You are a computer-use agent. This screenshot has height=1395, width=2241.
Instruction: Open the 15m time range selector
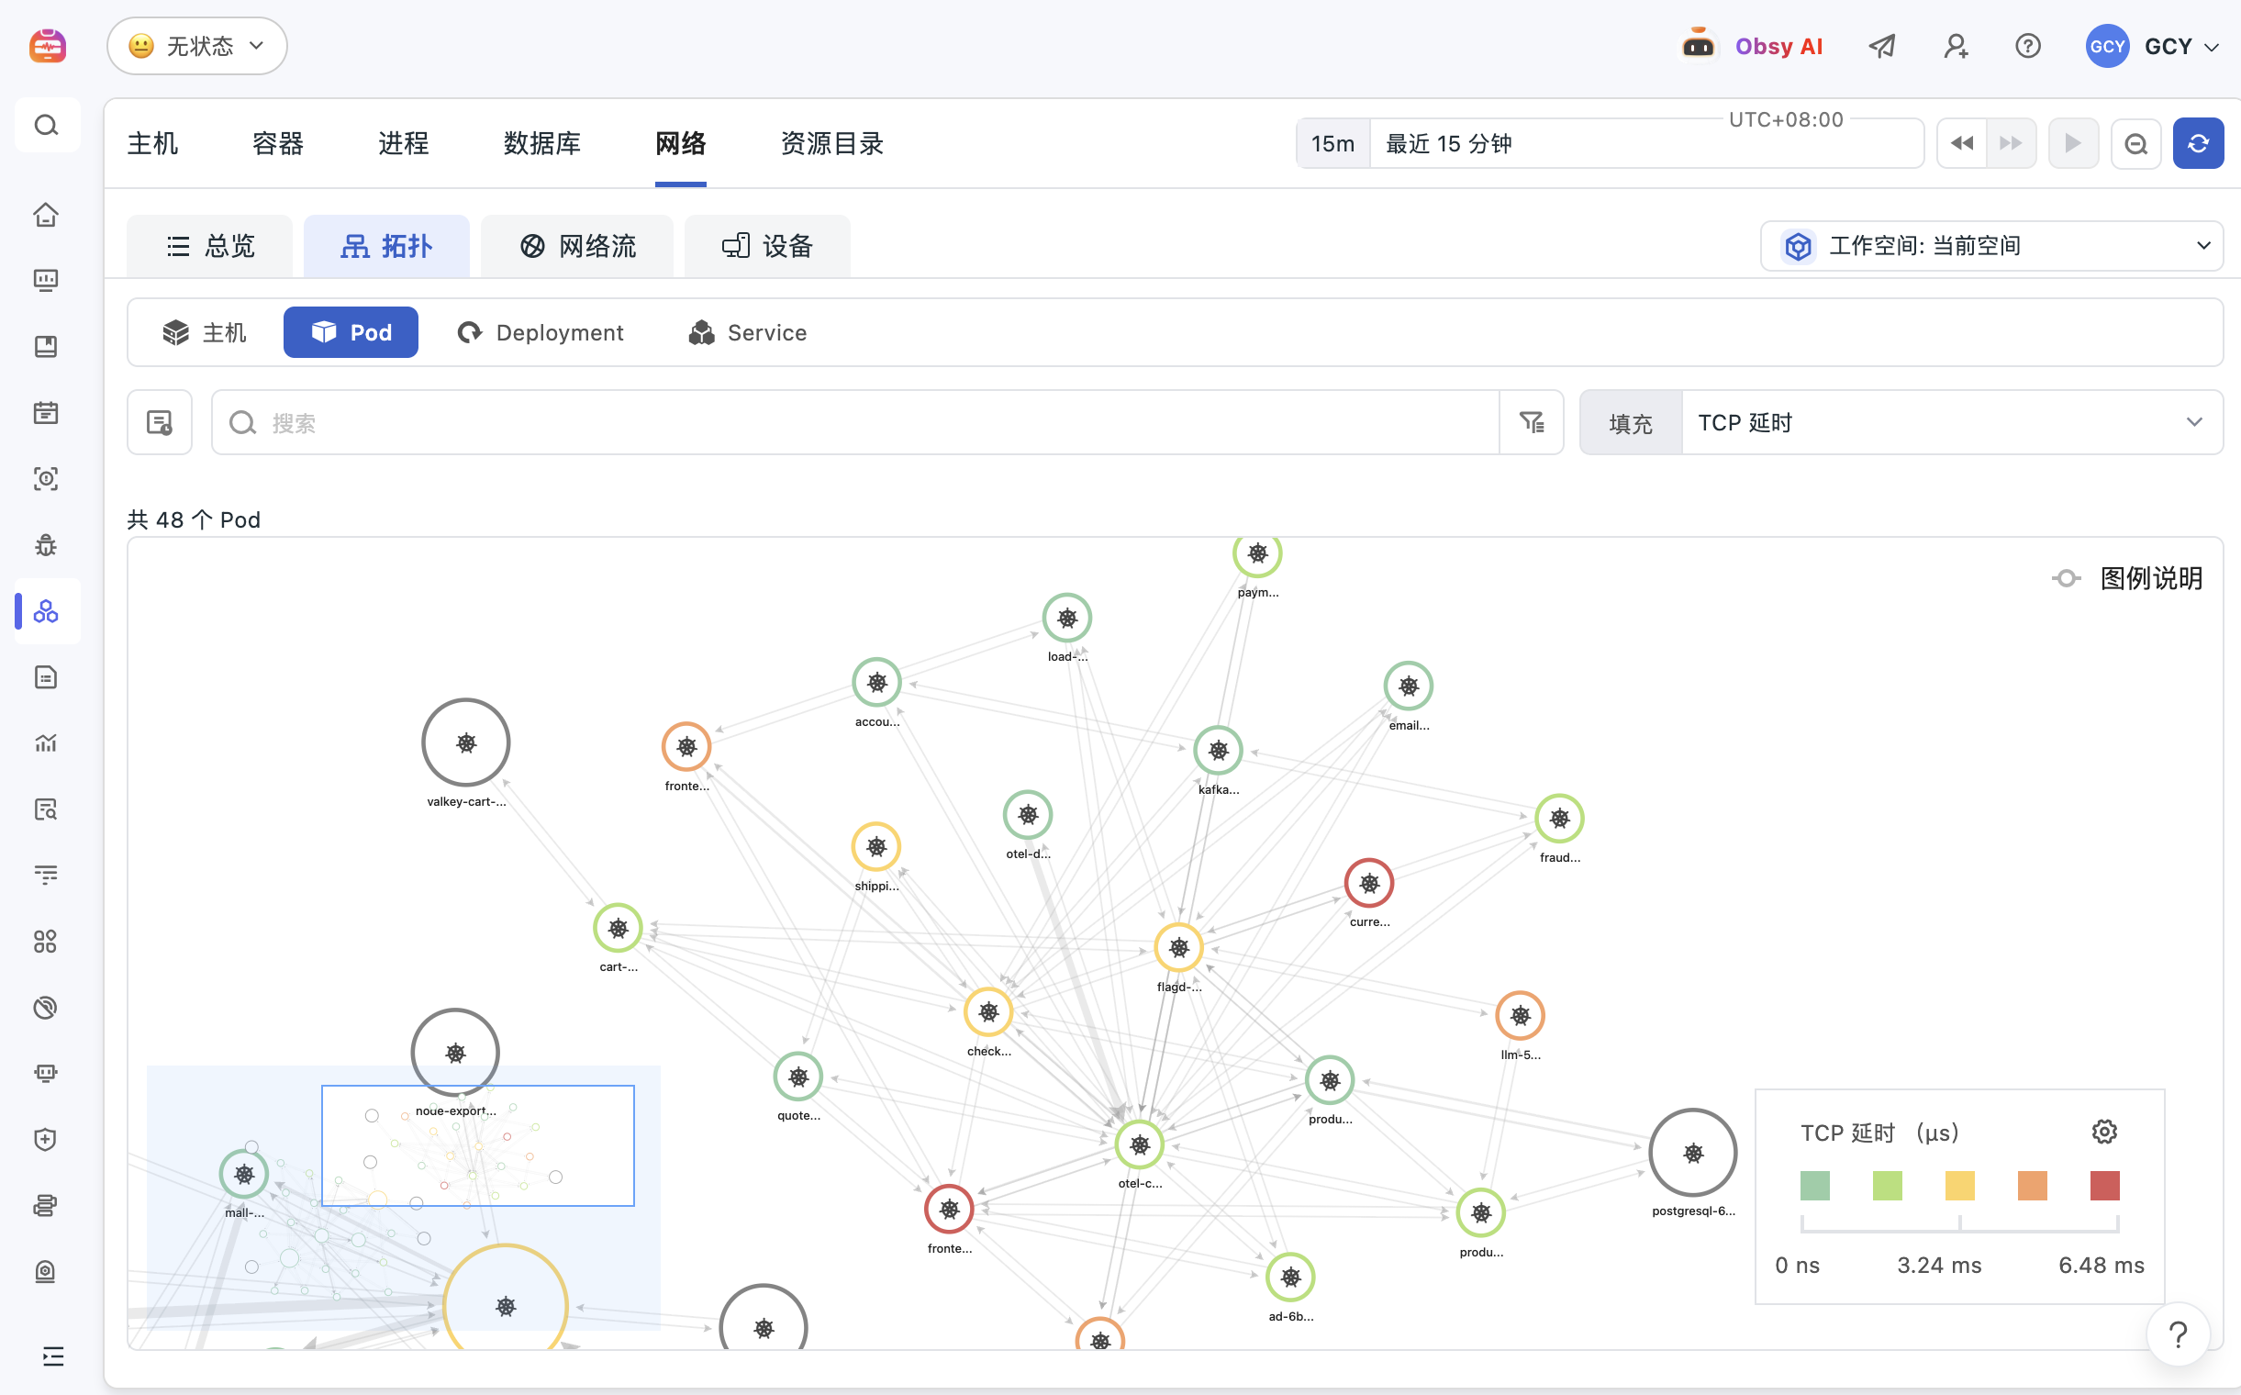pos(1333,143)
